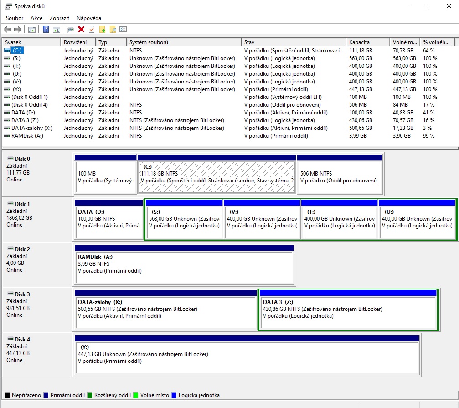Open the Soubor menu

[x=15, y=18]
